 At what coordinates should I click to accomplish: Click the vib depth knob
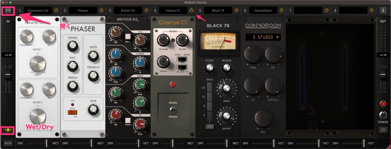point(163,40)
